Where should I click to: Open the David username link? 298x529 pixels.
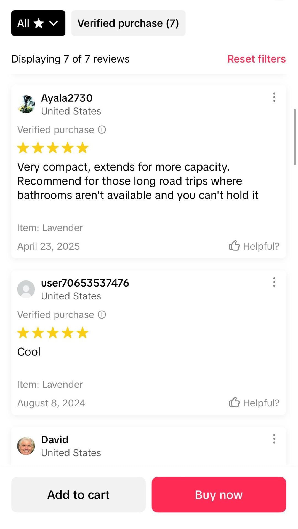pyautogui.click(x=55, y=440)
